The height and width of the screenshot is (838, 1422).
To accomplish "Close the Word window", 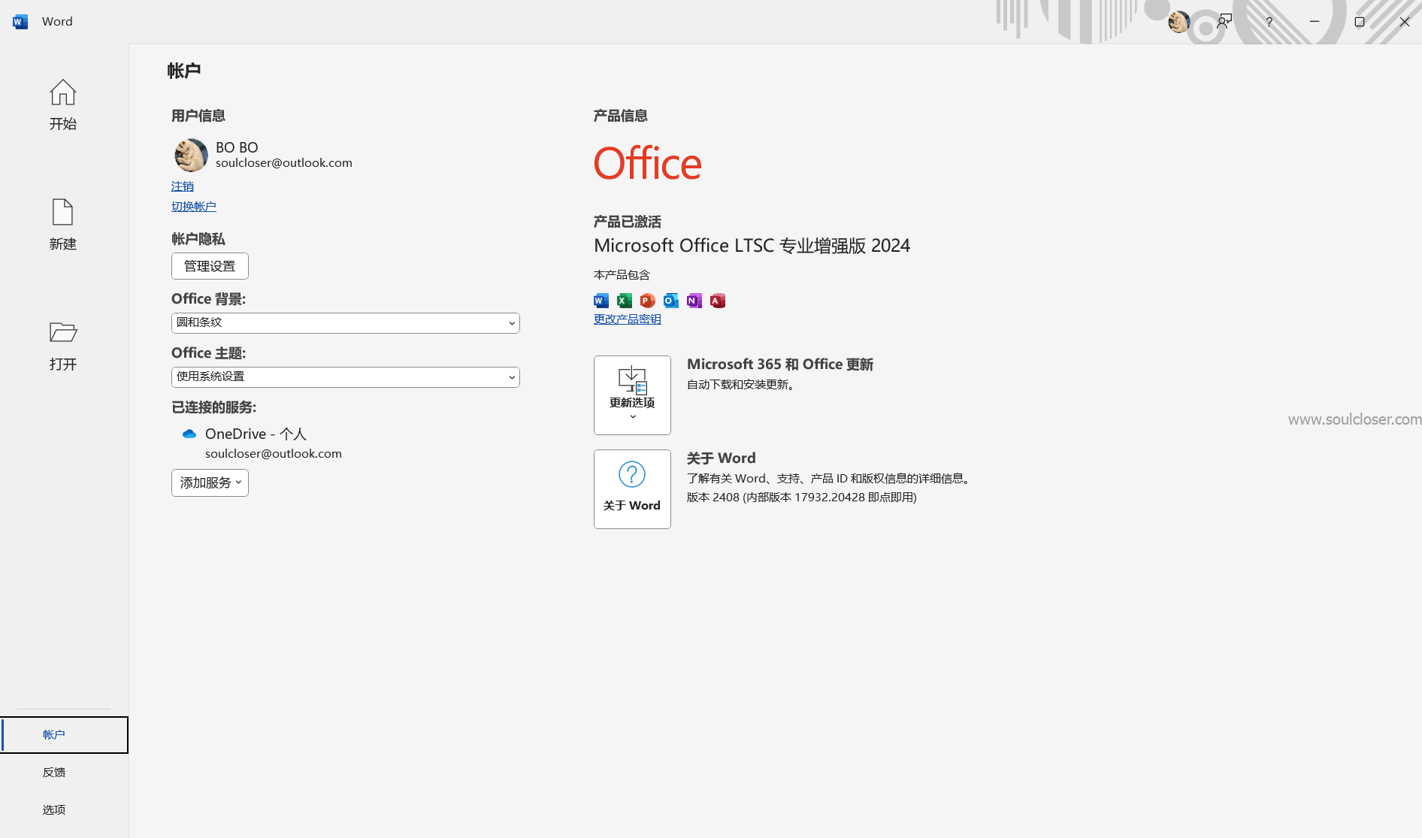I will pos(1404,22).
